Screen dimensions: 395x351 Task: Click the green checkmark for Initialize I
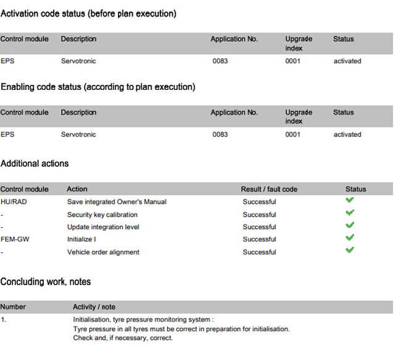(x=350, y=238)
